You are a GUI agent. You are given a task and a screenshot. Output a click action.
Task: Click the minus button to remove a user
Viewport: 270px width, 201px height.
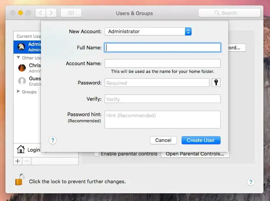tap(27, 161)
